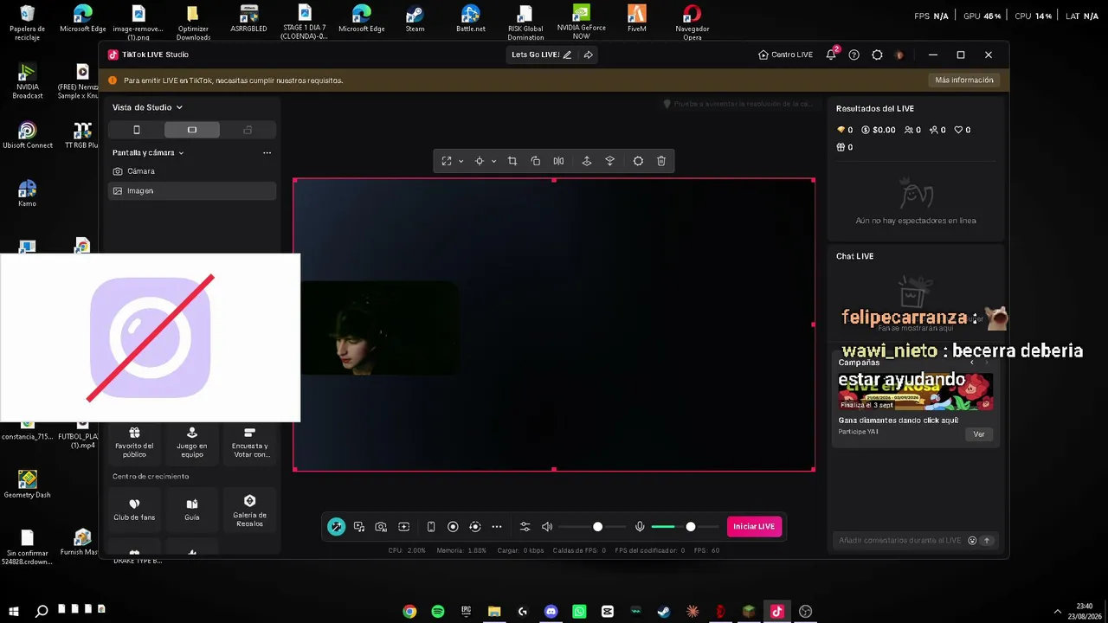1108x623 pixels.
Task: Click the share arrow icon beside the title
Action: pos(589,55)
